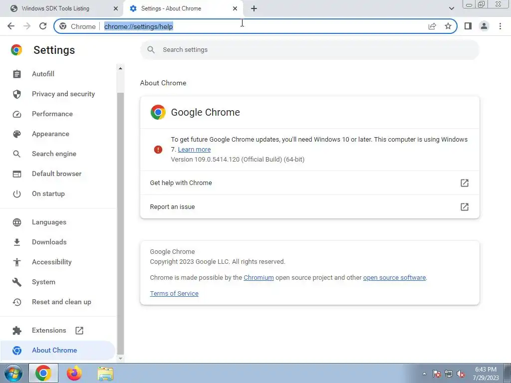Open Extensions page from sidebar
The width and height of the screenshot is (511, 383).
point(49,330)
